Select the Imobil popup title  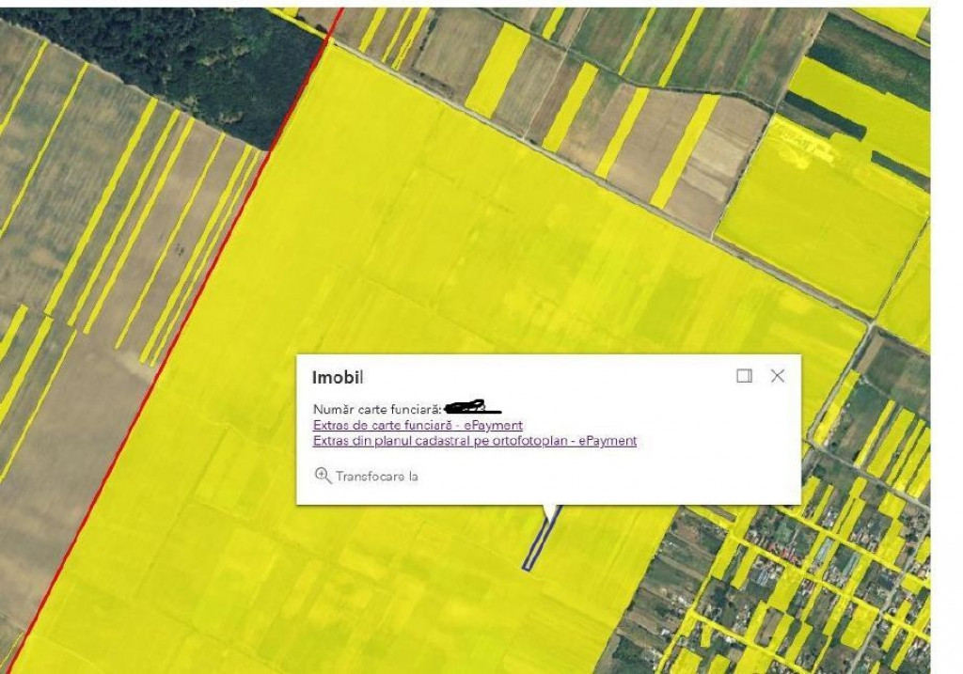(338, 378)
